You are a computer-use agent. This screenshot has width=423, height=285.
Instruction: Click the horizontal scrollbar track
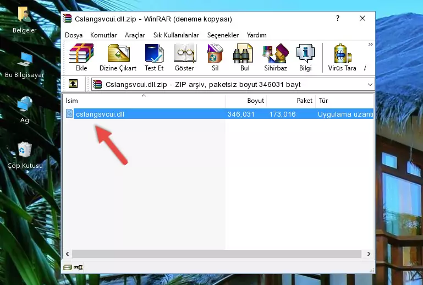pos(217,254)
